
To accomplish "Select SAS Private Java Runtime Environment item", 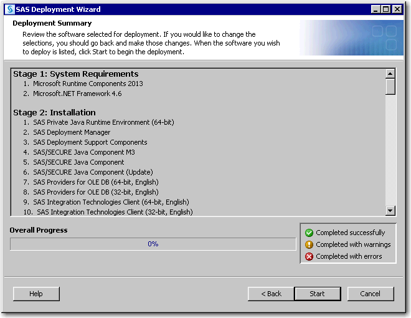I will 103,122.
